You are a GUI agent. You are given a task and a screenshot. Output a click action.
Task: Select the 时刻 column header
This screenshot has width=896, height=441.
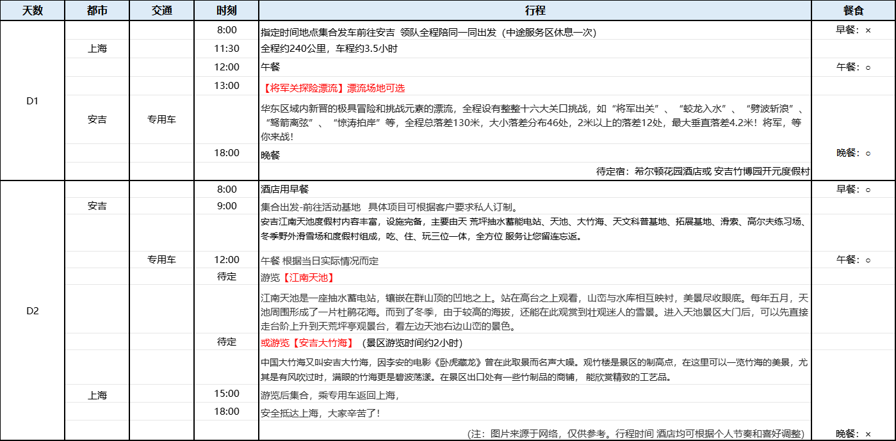(x=227, y=11)
